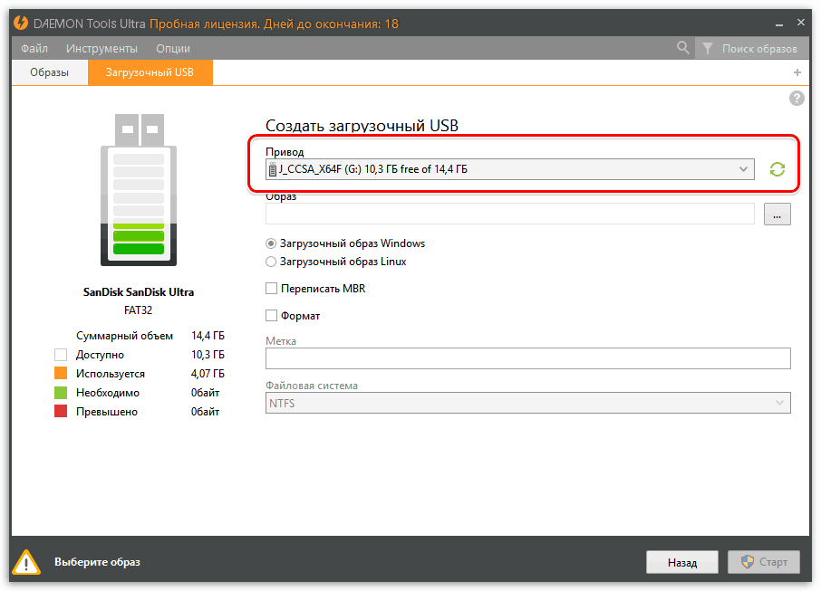
Task: Click the USB flash drive illustration
Action: click(138, 190)
